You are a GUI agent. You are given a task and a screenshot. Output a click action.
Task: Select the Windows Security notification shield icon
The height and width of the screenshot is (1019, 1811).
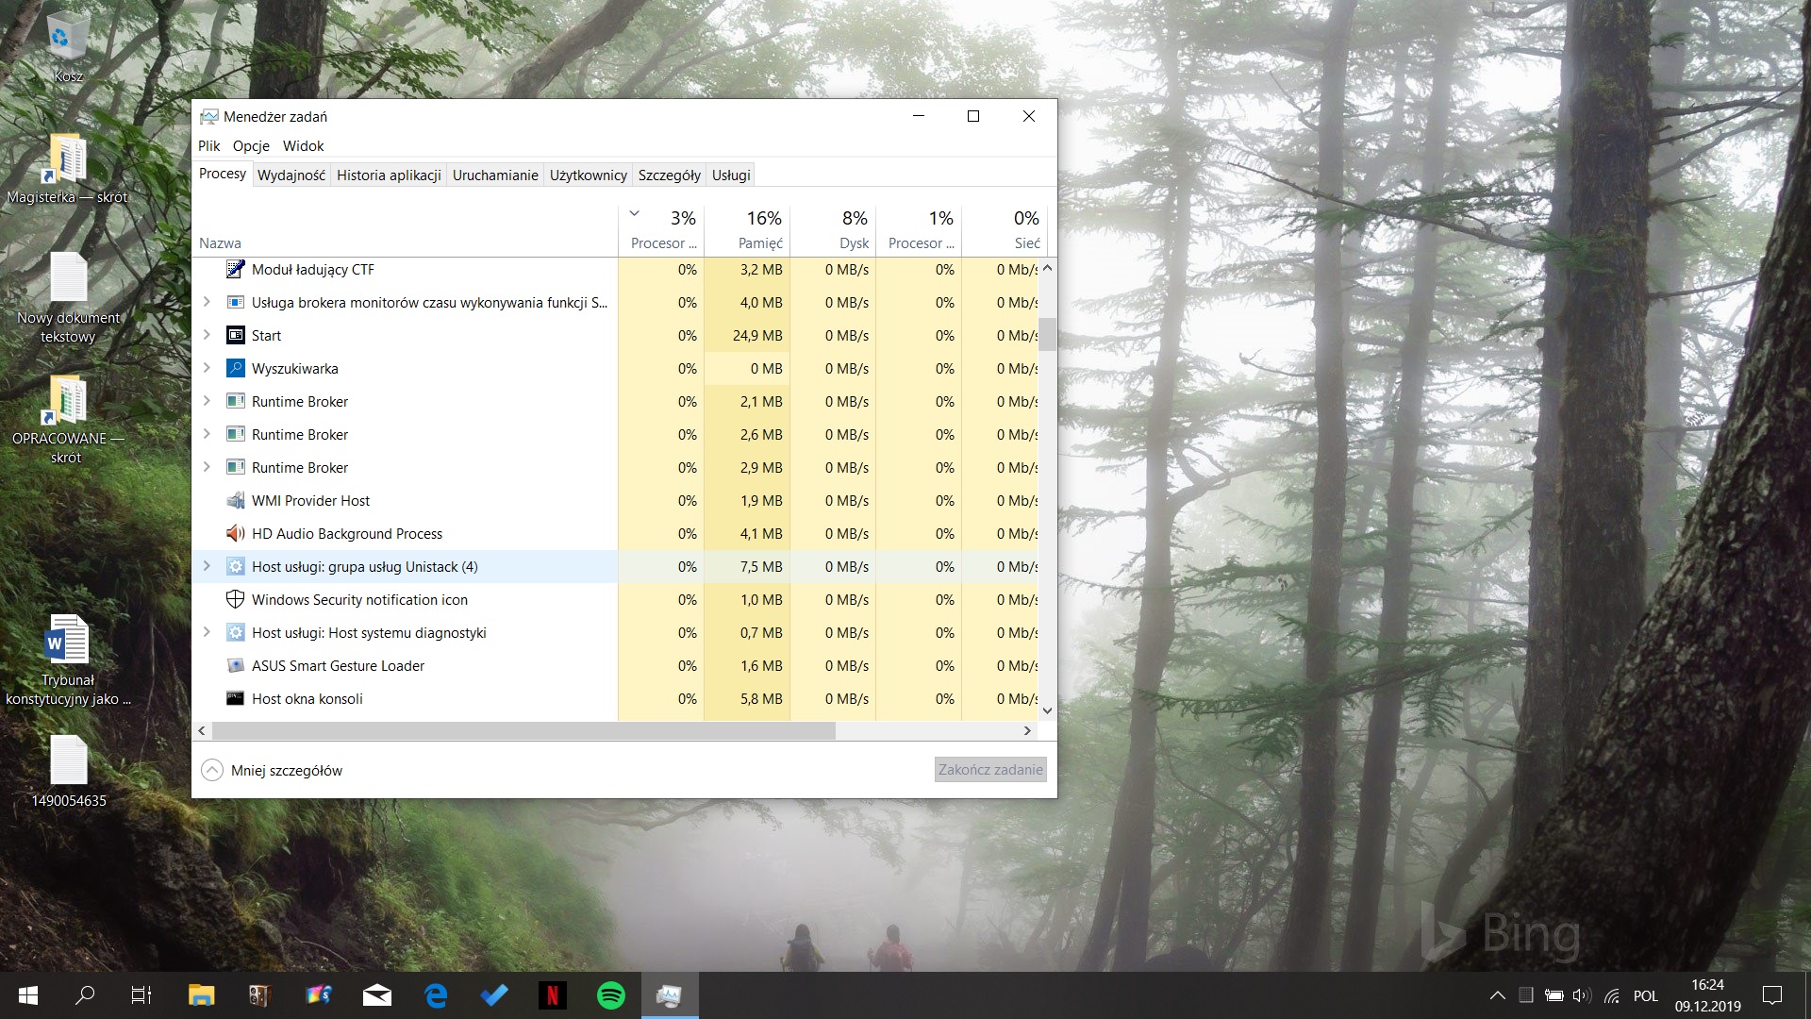(236, 600)
